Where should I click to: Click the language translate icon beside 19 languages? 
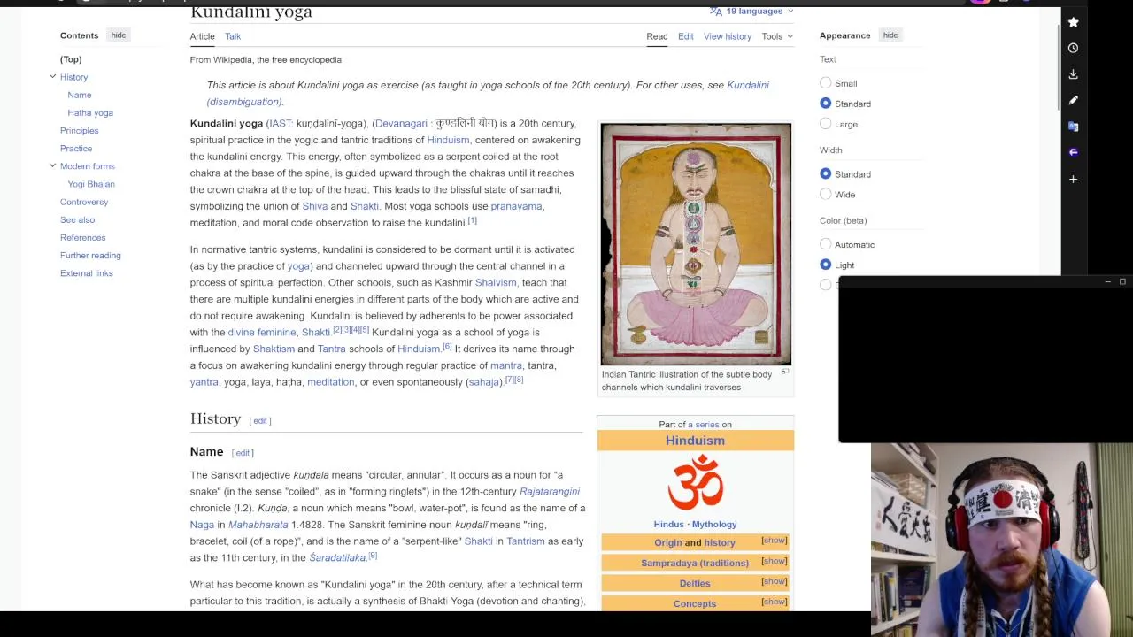click(x=715, y=11)
